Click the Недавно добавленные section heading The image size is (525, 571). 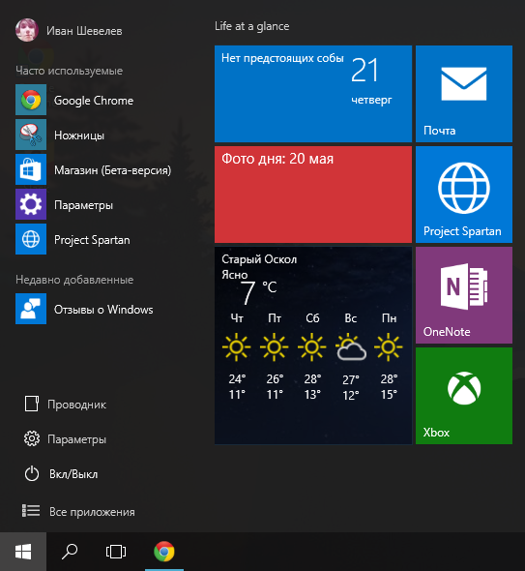coord(74,280)
